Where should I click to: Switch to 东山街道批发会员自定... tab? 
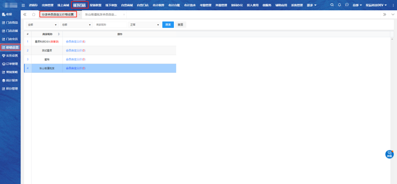[x=101, y=15]
